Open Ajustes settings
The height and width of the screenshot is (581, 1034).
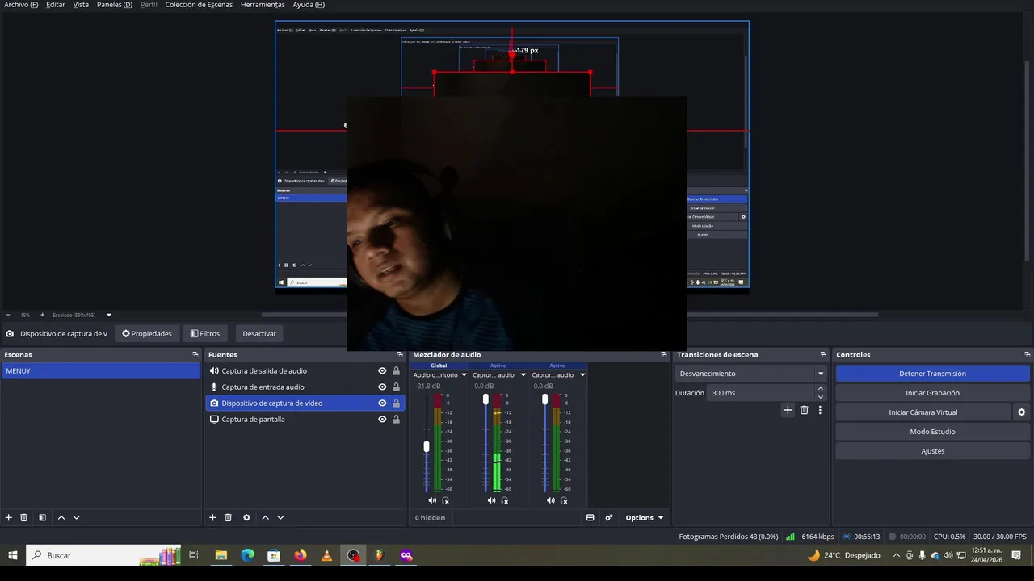tap(932, 451)
